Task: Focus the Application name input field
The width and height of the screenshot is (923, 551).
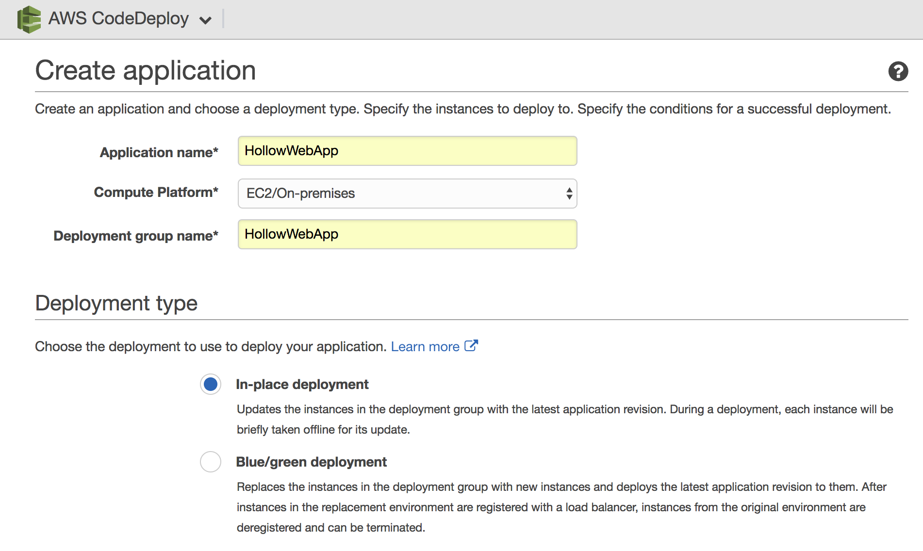Action: [407, 151]
